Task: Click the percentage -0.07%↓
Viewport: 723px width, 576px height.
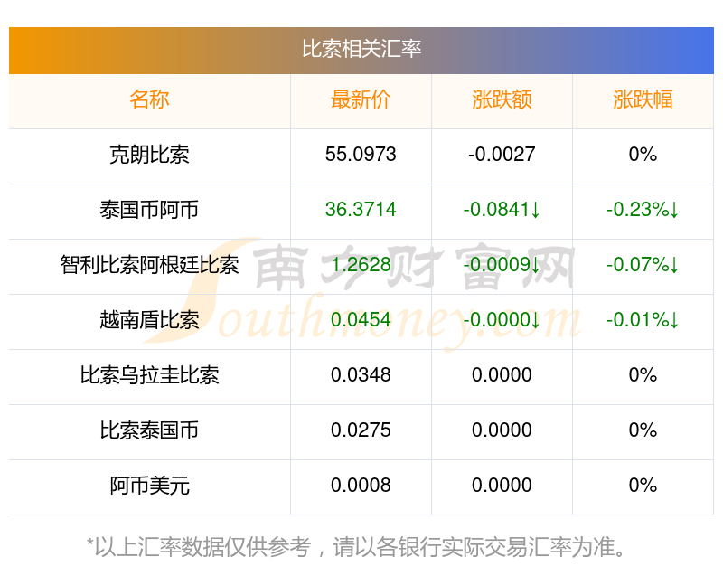Action: click(x=643, y=265)
